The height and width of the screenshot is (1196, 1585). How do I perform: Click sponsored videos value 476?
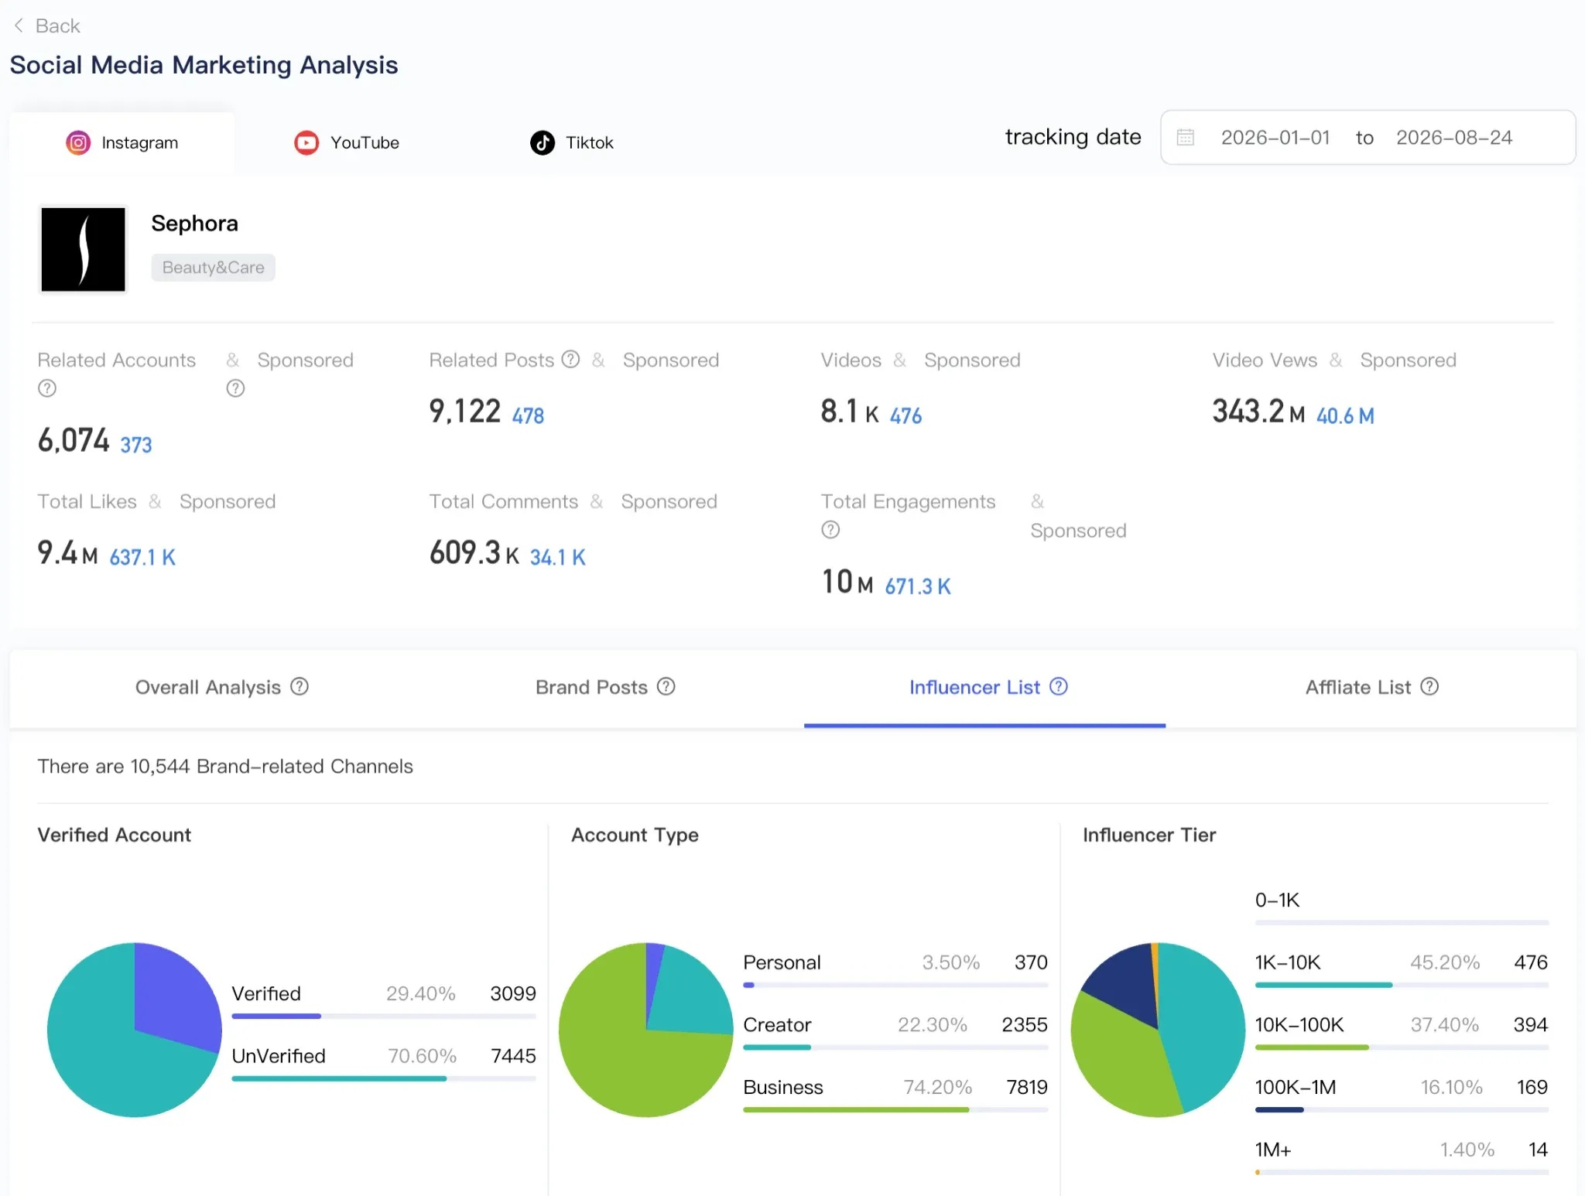[905, 416]
